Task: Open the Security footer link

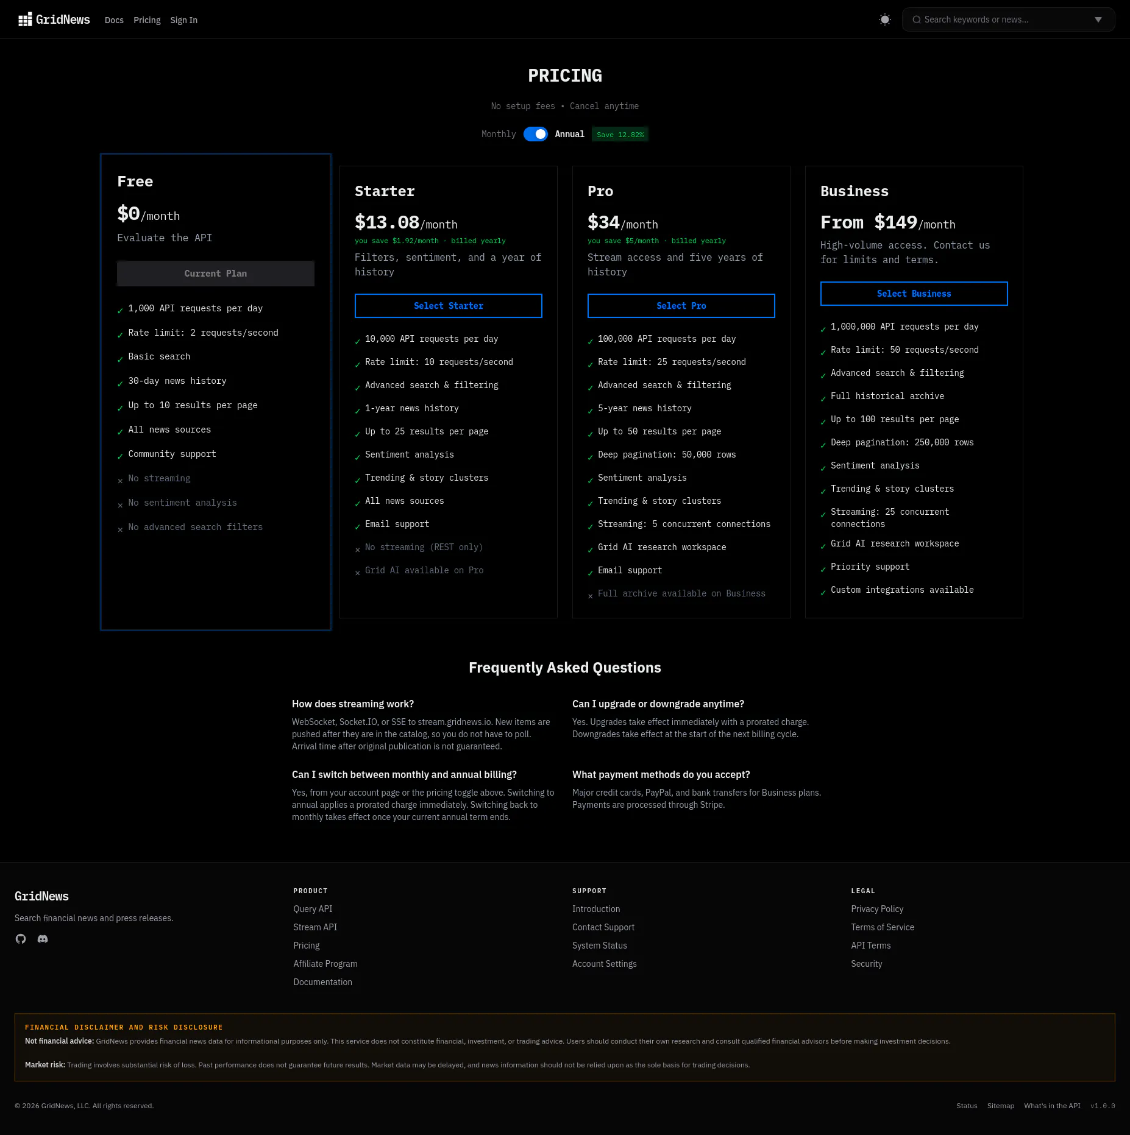Action: (866, 964)
